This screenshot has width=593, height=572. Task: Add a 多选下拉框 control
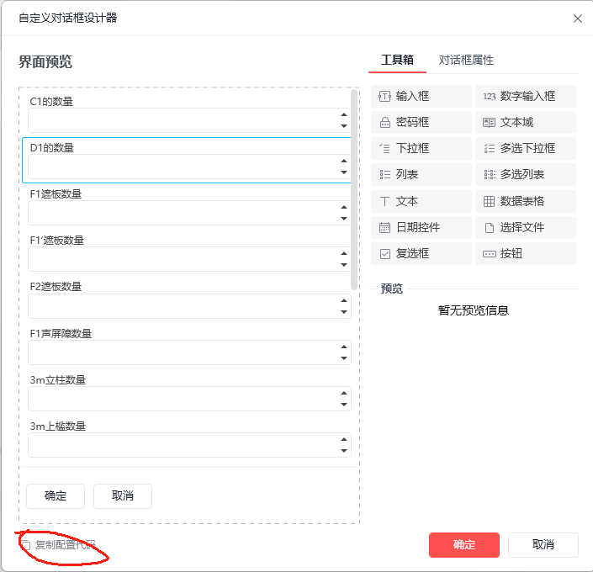pyautogui.click(x=526, y=148)
